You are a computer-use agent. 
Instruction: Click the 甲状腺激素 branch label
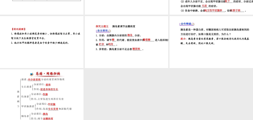click(28, 106)
